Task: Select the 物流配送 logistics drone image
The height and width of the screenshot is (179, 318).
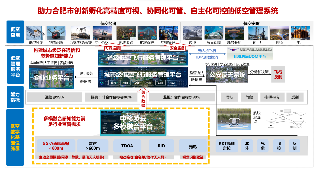Action: 56,33
